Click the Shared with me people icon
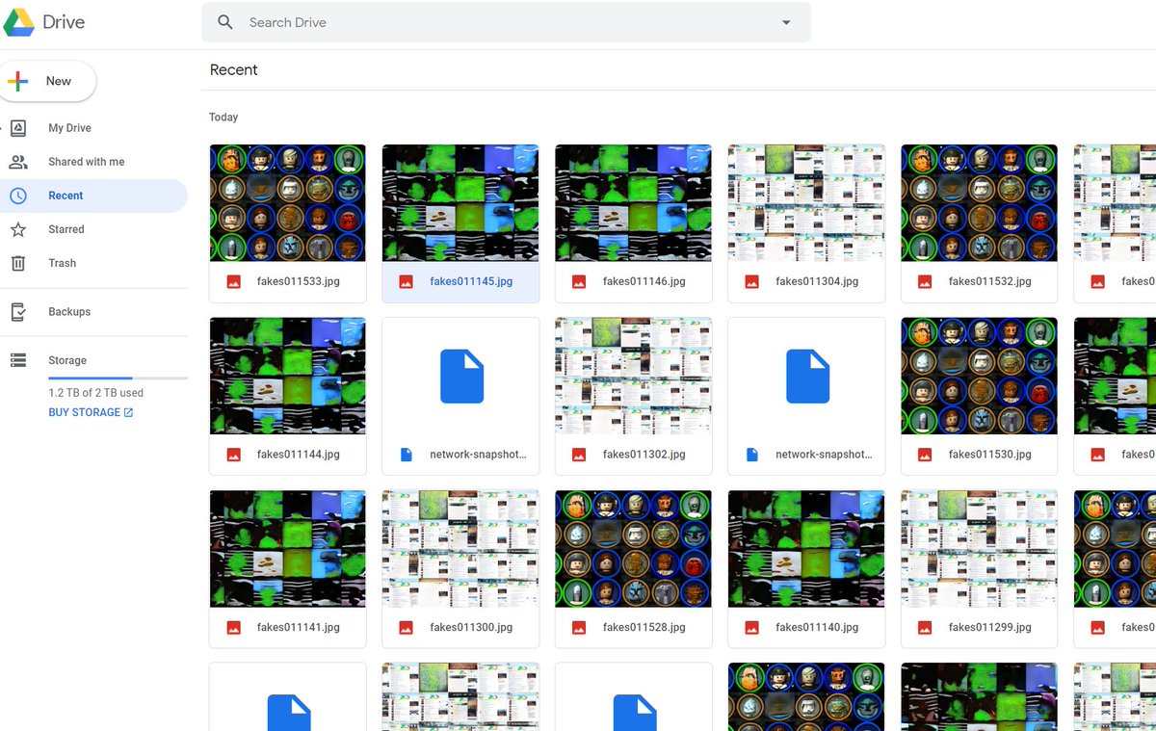This screenshot has width=1156, height=731. pos(18,162)
